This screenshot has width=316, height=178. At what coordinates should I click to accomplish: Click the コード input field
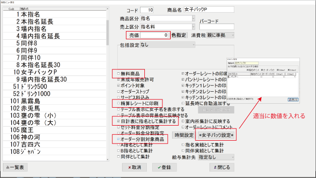tap(147, 10)
